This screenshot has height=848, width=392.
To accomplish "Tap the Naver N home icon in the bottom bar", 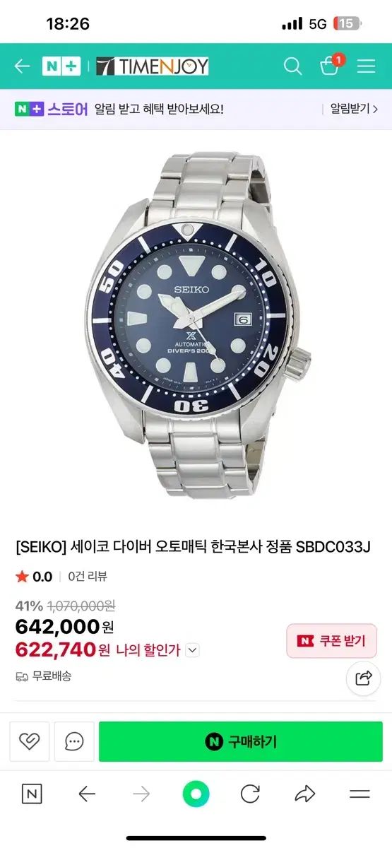I will [32, 794].
